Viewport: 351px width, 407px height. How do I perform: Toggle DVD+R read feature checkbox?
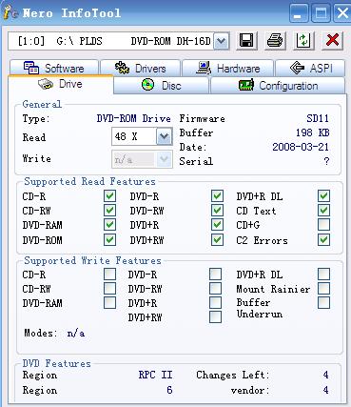click(217, 225)
